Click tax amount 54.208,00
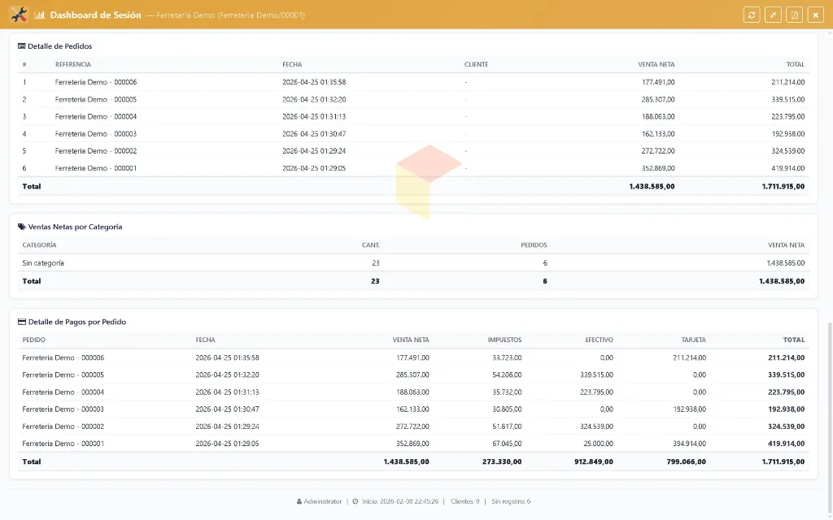833x520 pixels. click(x=507, y=375)
